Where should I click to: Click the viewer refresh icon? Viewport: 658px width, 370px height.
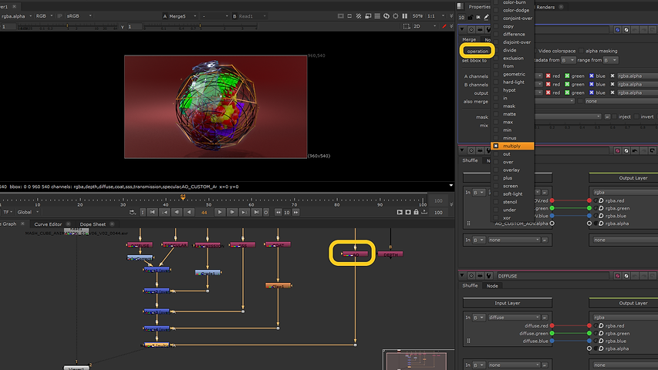click(386, 16)
